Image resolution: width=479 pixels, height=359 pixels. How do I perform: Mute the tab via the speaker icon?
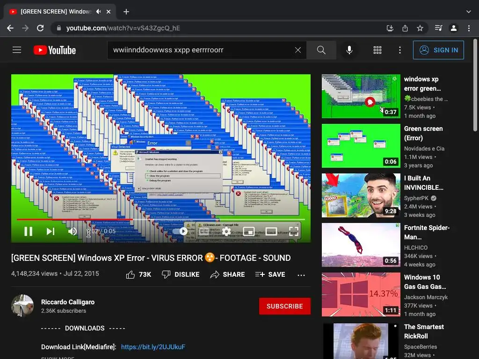pos(98,12)
